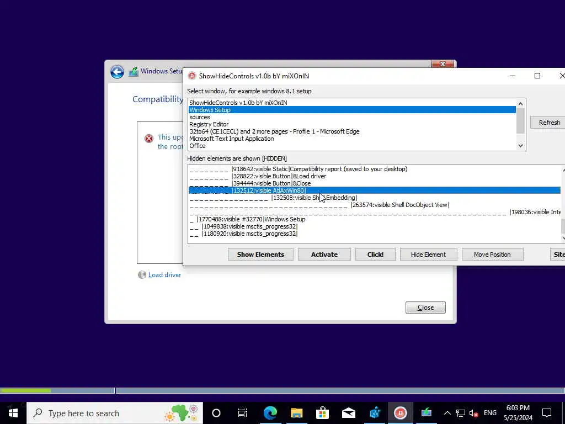
Task: Select the 1770488 #32770 Windows Setup element
Action: coord(375,219)
